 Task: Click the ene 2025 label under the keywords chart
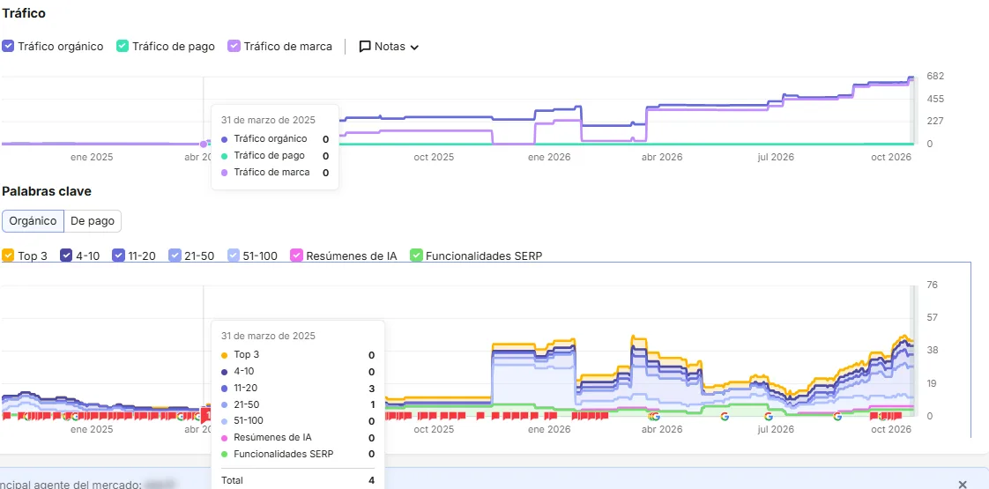92,429
